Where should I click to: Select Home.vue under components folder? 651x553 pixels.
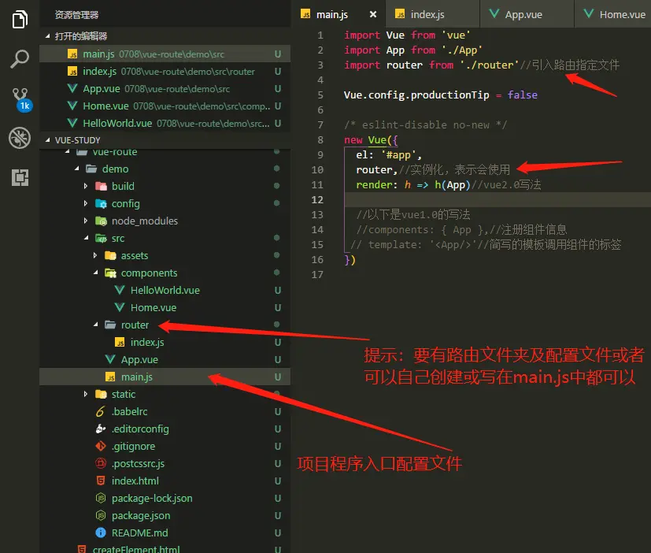point(165,307)
